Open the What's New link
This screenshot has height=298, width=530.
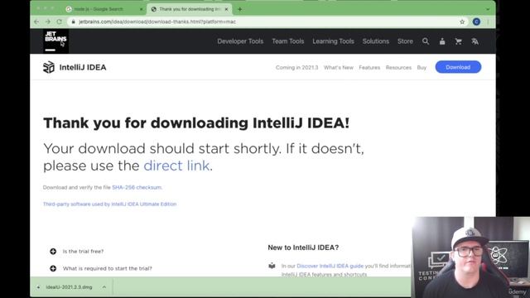tap(339, 68)
